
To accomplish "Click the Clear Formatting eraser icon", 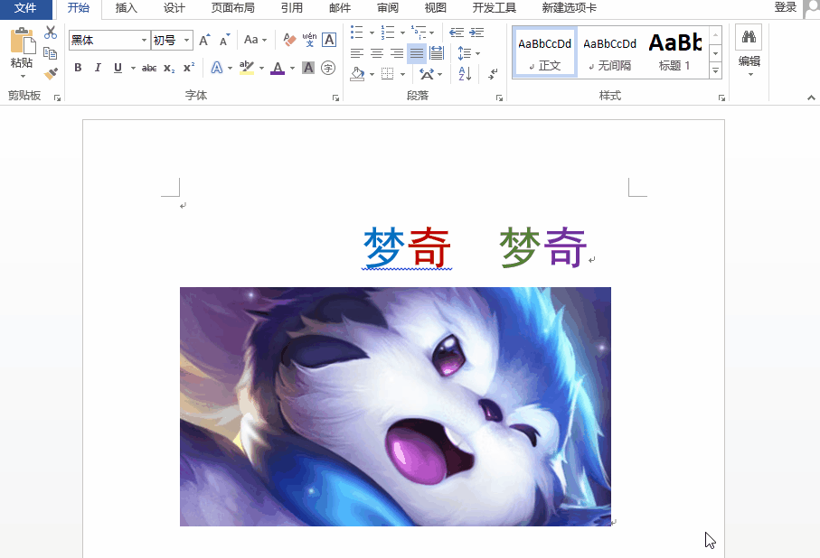I will [289, 40].
